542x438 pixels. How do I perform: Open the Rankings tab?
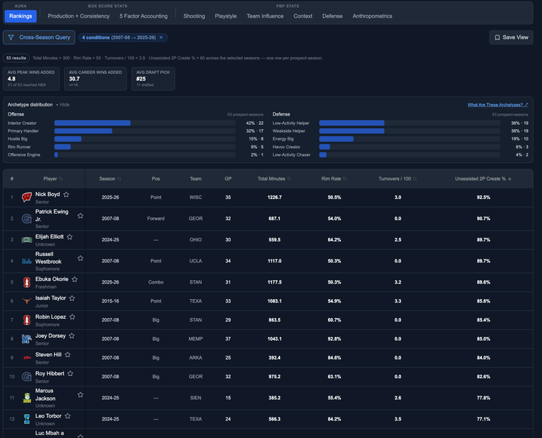pyautogui.click(x=20, y=16)
